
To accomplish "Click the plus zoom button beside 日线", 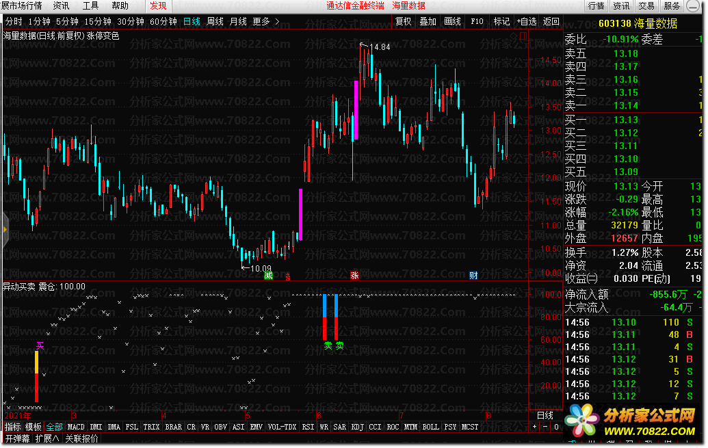I will [x=535, y=427].
